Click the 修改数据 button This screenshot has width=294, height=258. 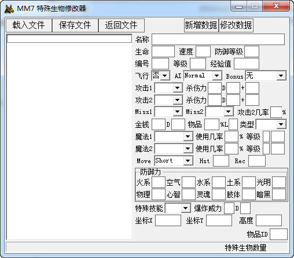[x=236, y=25]
